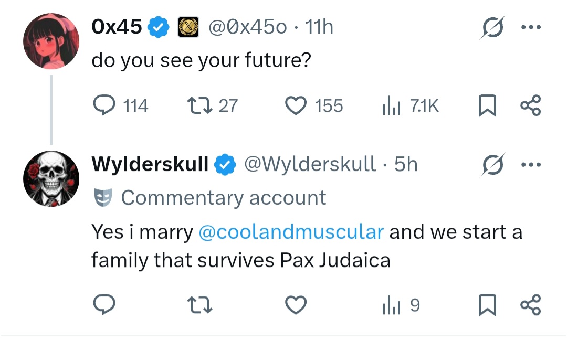The width and height of the screenshot is (567, 340).
Task: Open Grok icon on Wylderskull's reply
Action: point(492,164)
